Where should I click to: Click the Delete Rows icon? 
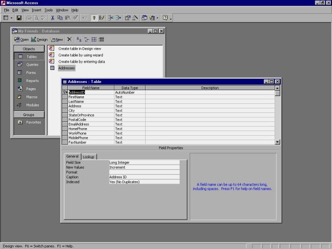pyautogui.click(x=118, y=18)
